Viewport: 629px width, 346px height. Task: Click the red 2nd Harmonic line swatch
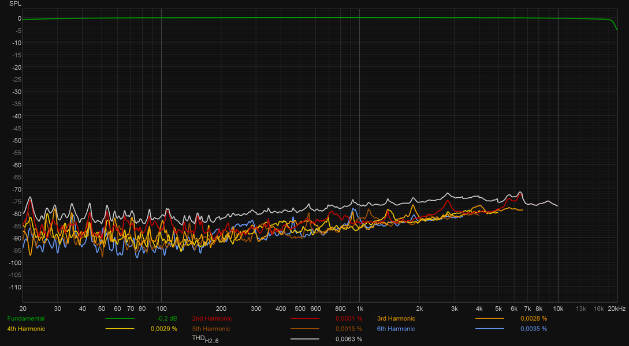tap(304, 318)
